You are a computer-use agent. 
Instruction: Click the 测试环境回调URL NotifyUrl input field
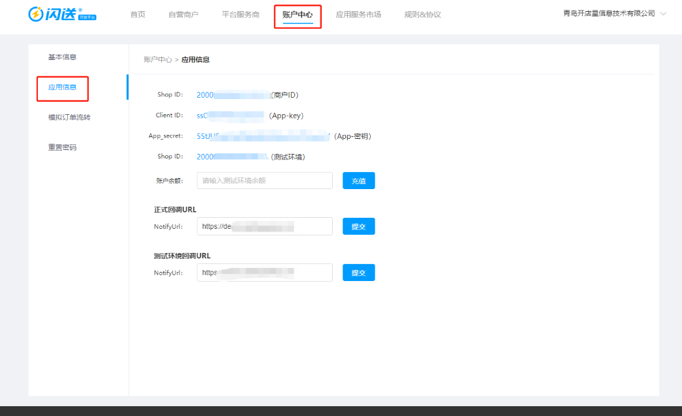[x=264, y=273]
